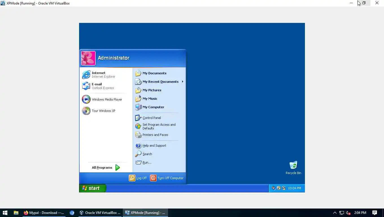384x217 pixels.
Task: Show hidden icons chevron in host tray
Action: 335,213
